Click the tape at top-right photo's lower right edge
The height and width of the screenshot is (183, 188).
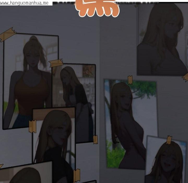coord(185,77)
